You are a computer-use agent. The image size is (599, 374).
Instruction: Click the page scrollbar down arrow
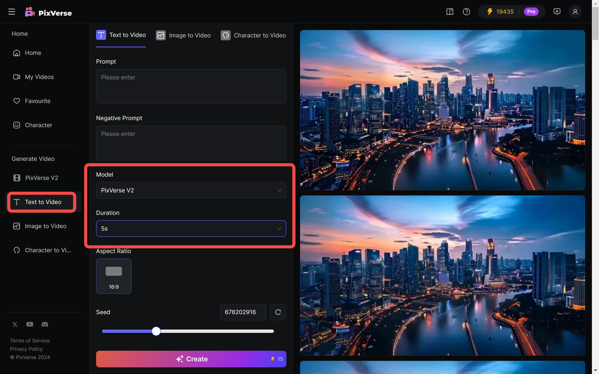click(x=595, y=371)
